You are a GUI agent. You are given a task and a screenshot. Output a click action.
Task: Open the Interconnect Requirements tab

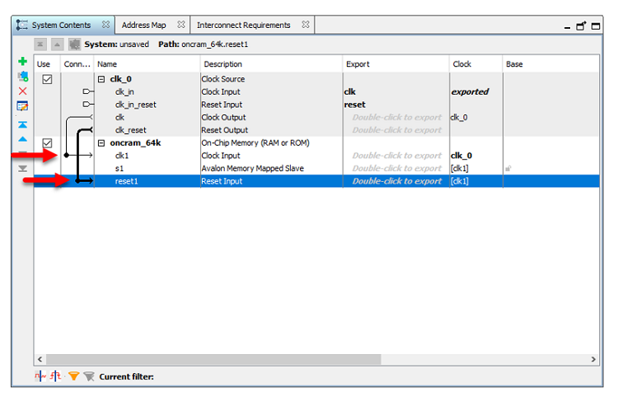(x=243, y=26)
